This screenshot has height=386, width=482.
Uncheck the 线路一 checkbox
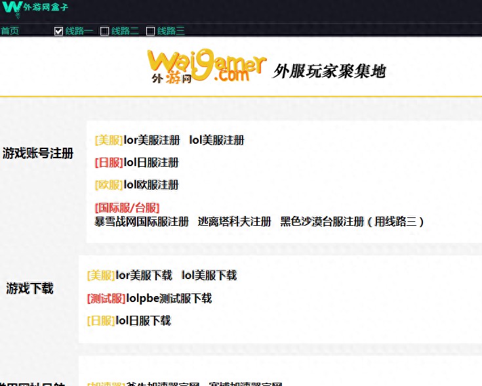point(58,31)
